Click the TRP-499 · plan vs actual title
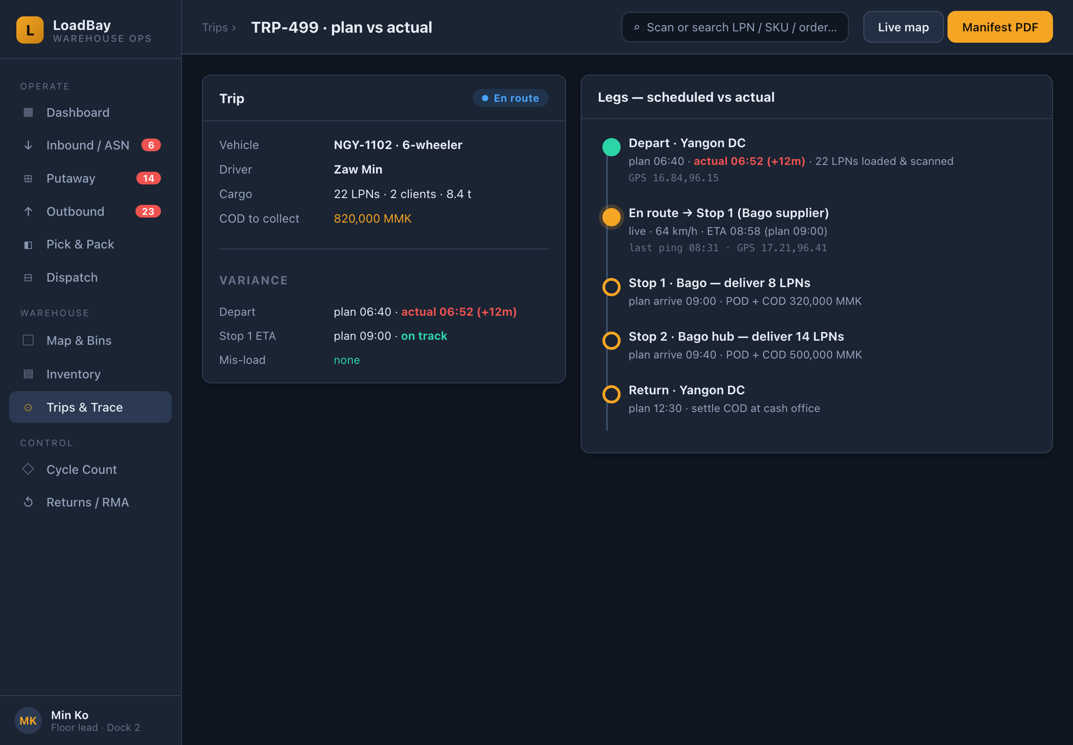The image size is (1073, 745). coord(341,28)
